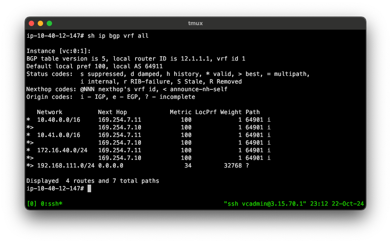The width and height of the screenshot is (391, 243).
Task: Click the 'Next Hop' column header
Action: coord(113,112)
